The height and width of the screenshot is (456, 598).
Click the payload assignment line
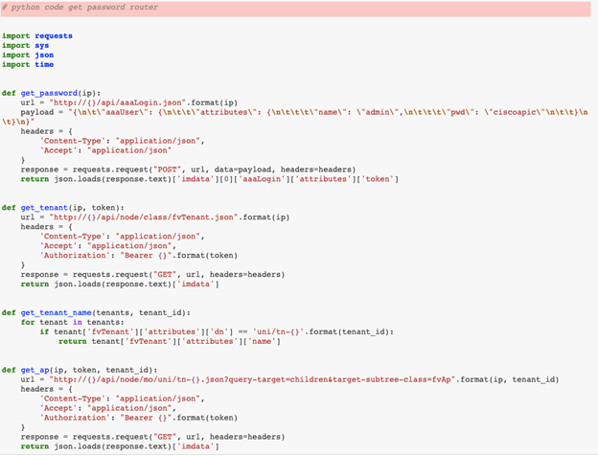coord(287,112)
